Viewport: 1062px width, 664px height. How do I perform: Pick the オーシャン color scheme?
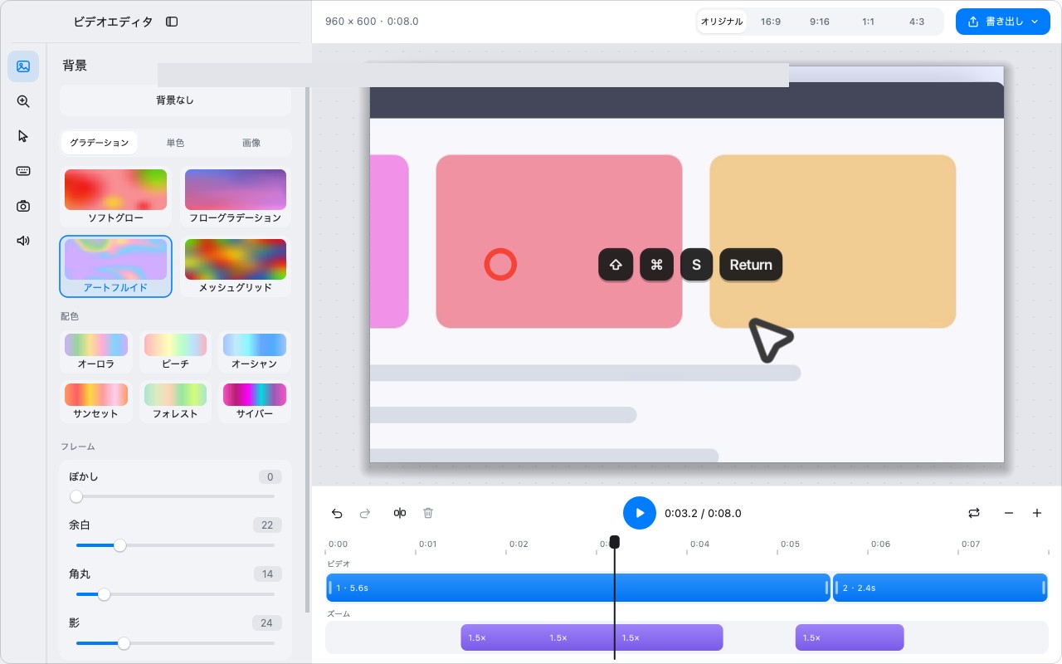pos(255,352)
